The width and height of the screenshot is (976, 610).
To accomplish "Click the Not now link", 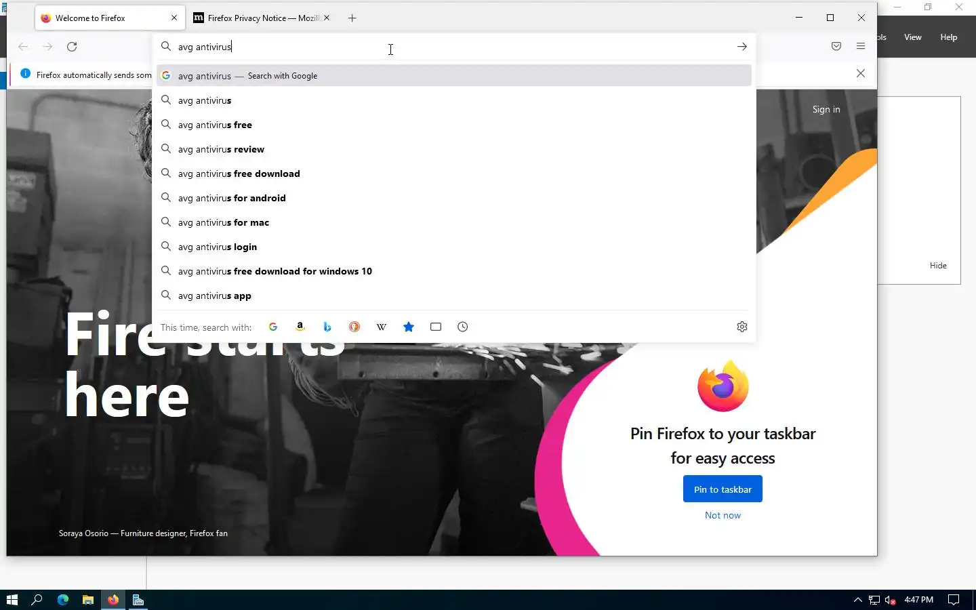I will coord(723,515).
